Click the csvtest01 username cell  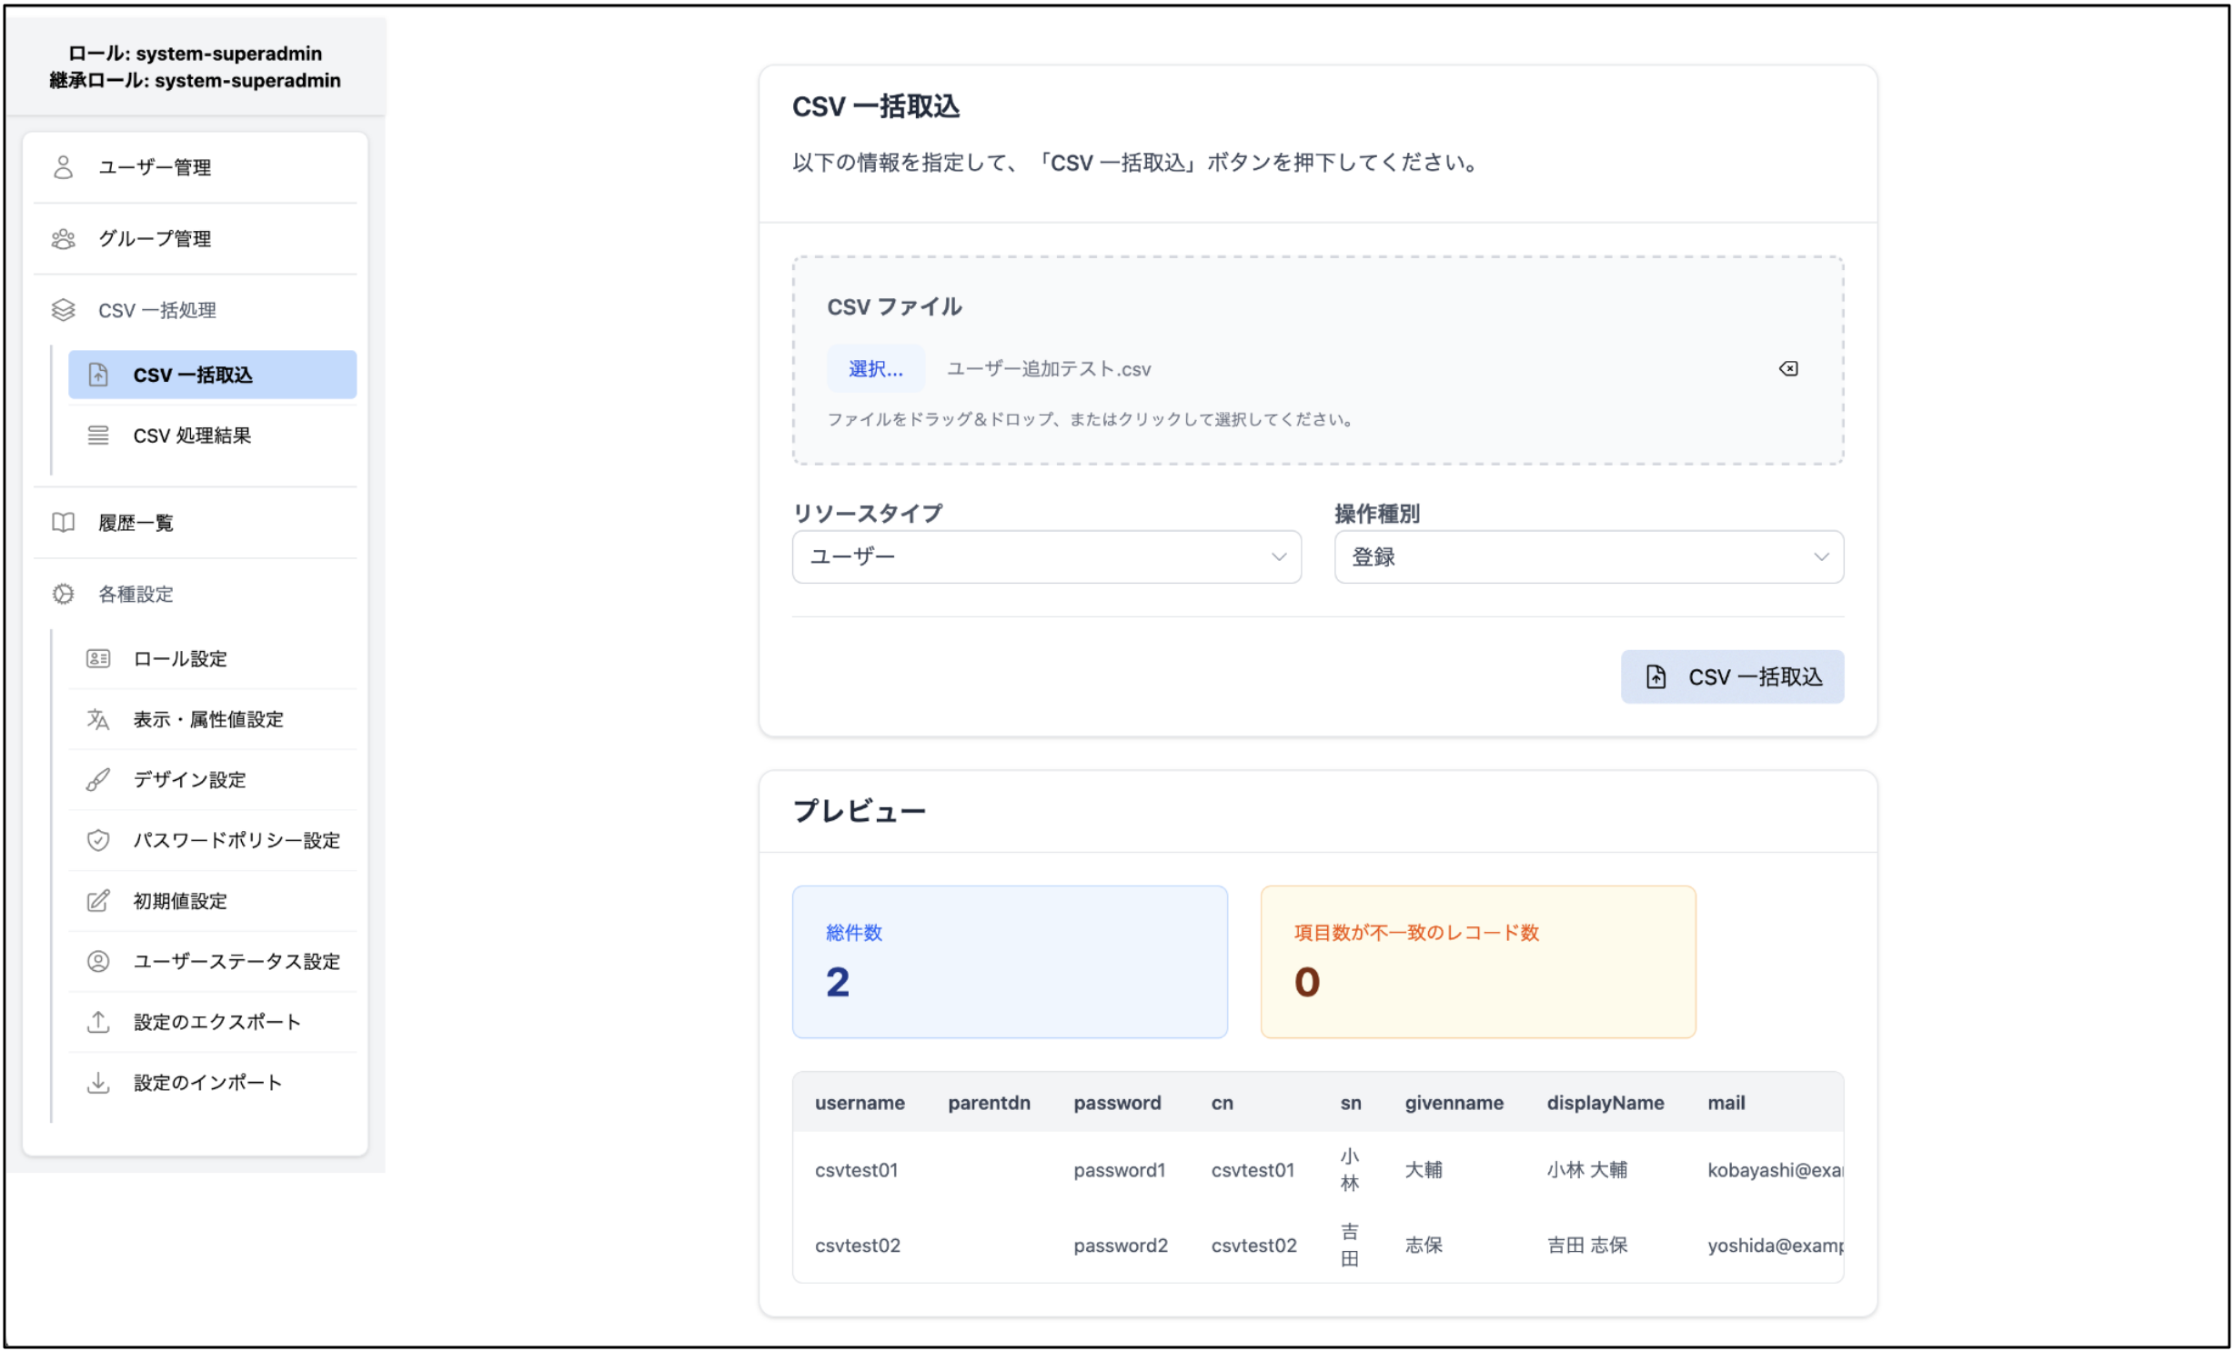(x=856, y=1170)
